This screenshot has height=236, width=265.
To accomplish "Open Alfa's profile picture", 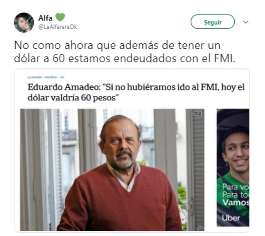I will pos(24,23).
